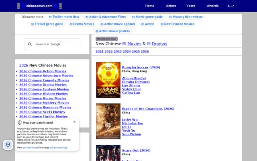
Task: Open 2026 Chinese Drama Movies
Action: 43,85
